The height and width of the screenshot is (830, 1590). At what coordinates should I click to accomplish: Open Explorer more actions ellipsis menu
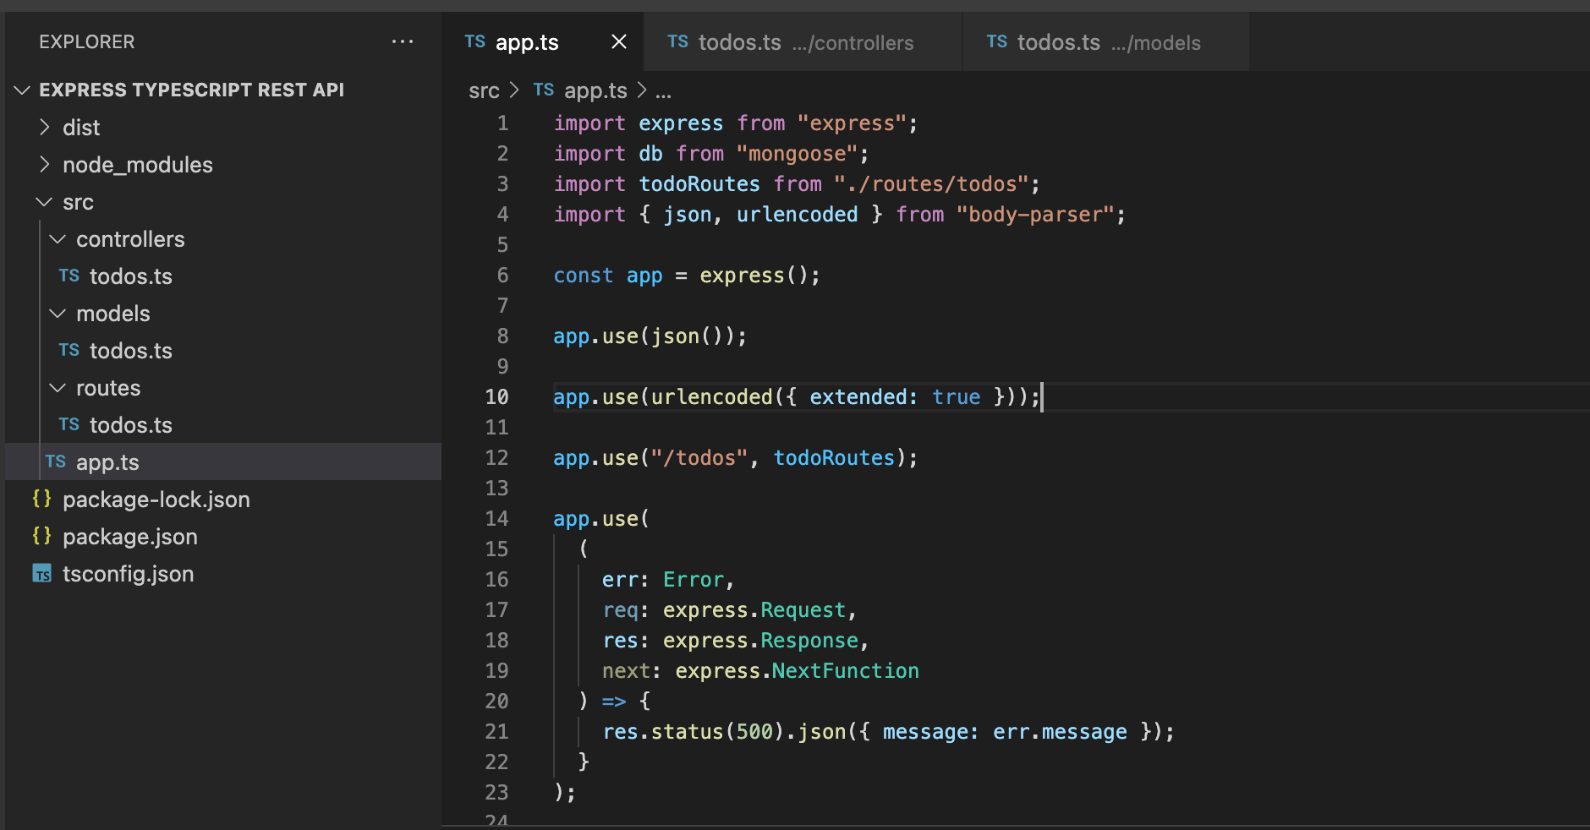coord(403,41)
